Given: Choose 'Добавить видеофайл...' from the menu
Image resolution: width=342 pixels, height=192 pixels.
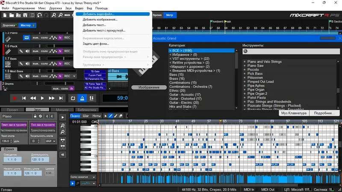Looking at the screenshot, I should coord(112,14).
